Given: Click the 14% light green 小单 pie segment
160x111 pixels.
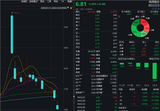Looking at the screenshot, I should click(x=144, y=34).
